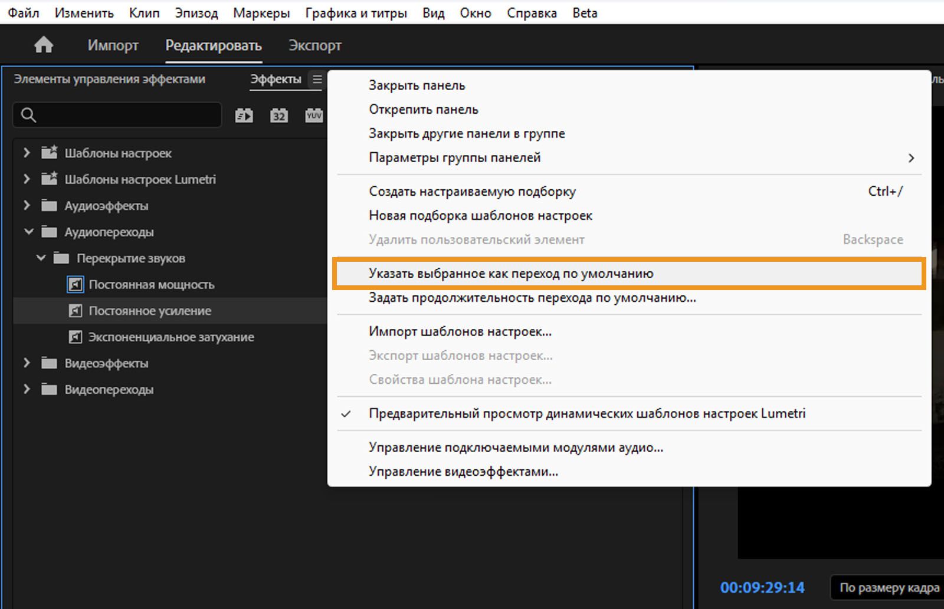Switch to the Редактировать workspace tab
This screenshot has width=944, height=609.
pos(214,45)
